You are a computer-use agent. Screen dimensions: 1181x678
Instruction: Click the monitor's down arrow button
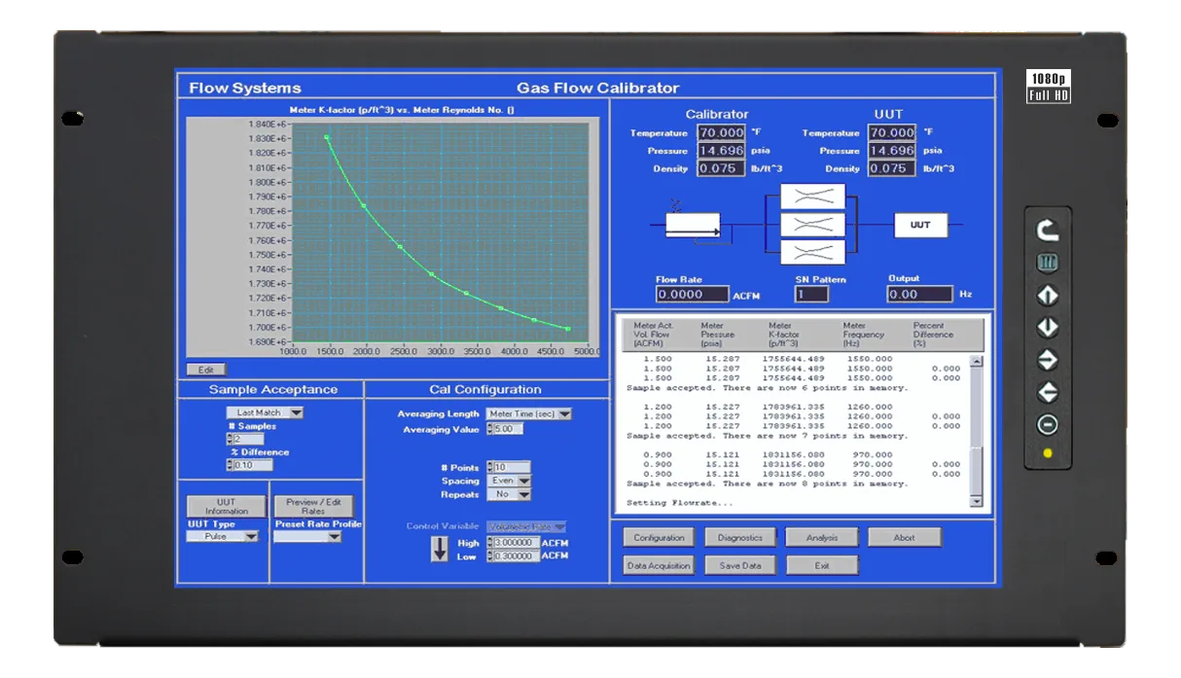pos(1048,328)
